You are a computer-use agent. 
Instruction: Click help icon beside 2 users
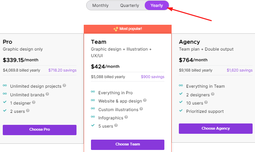(x=28, y=110)
